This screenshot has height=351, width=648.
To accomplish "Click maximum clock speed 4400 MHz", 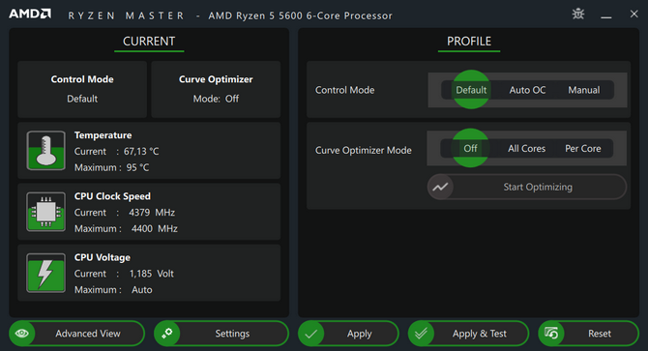I will (154, 229).
